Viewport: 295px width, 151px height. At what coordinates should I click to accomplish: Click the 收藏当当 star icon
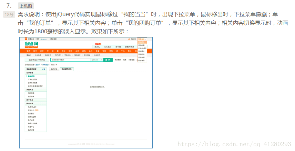[x=26, y=39]
